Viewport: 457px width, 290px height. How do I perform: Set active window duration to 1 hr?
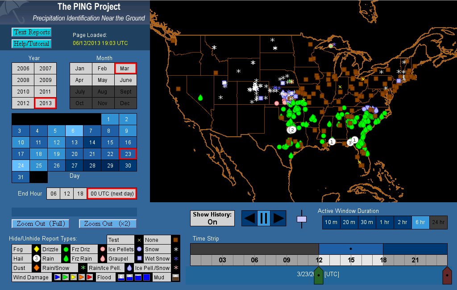(x=384, y=222)
